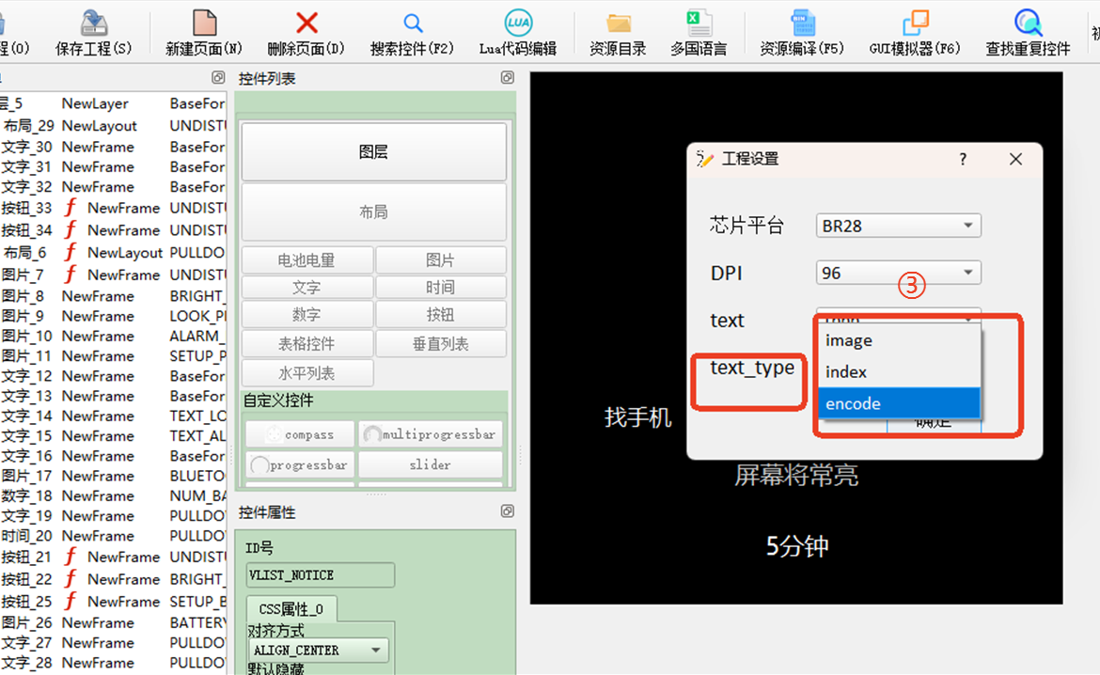Launch the GUI simulator (GUI模拟器)
The height and width of the screenshot is (675, 1100).
tap(915, 24)
